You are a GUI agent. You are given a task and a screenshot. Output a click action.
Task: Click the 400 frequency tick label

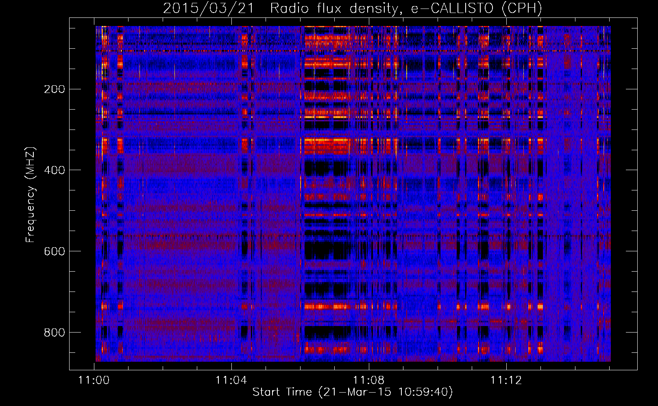pos(54,170)
